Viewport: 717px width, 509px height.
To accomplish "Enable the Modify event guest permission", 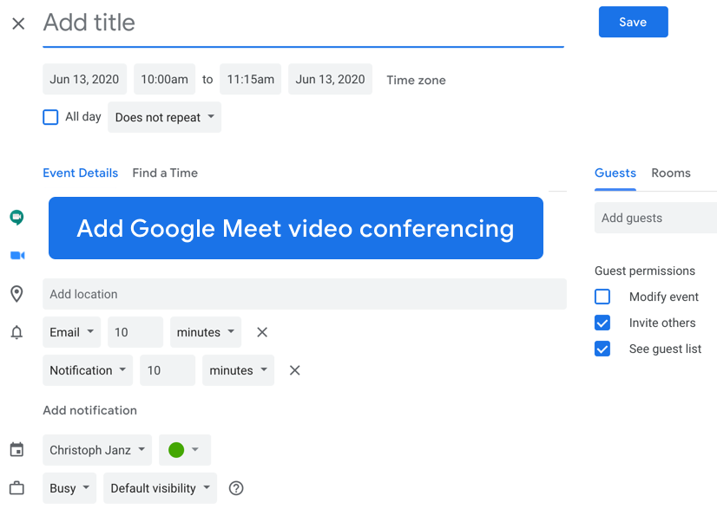I will coord(602,297).
